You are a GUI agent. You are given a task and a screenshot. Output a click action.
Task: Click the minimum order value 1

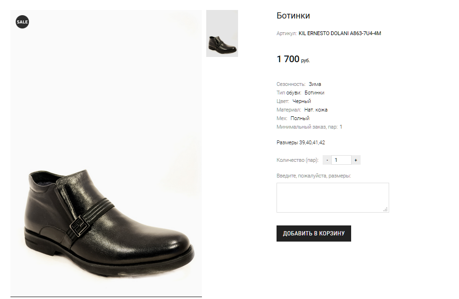tap(341, 127)
